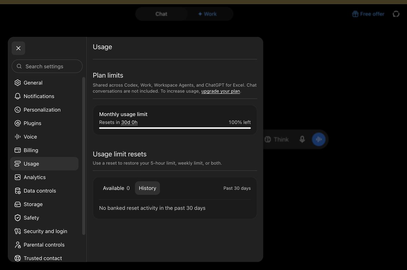Click the Personalization icon
The image size is (407, 270).
18,110
